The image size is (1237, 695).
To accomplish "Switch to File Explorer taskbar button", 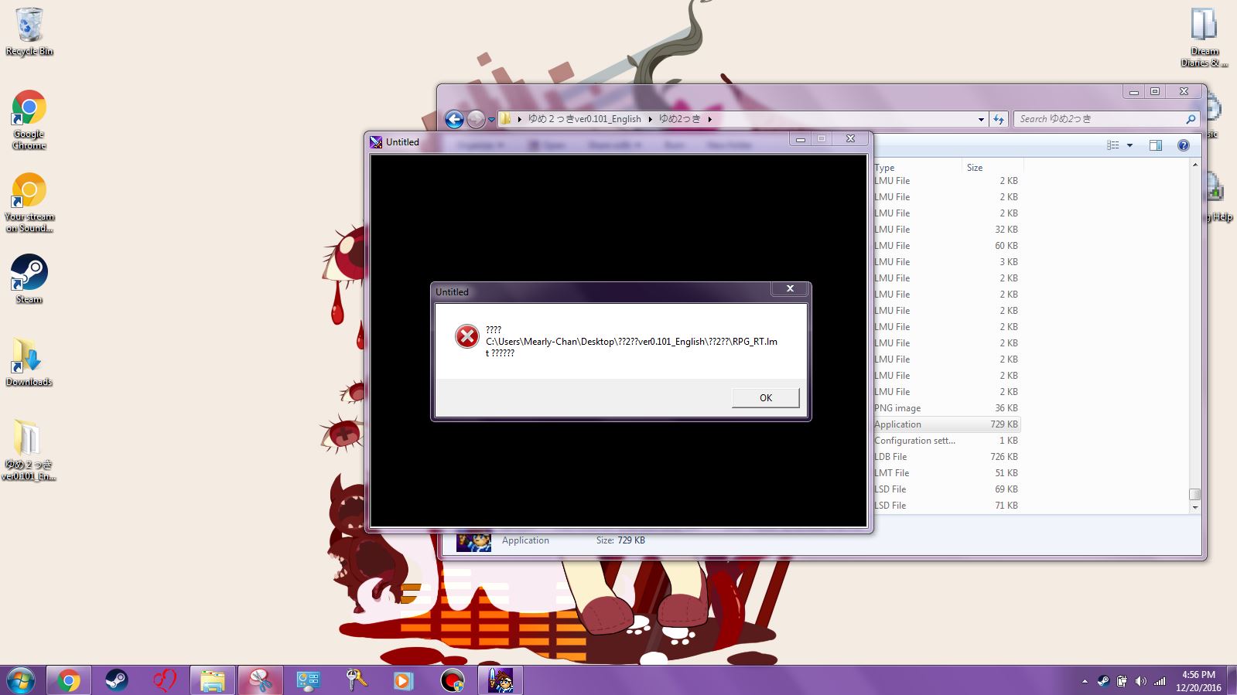I will click(x=212, y=680).
